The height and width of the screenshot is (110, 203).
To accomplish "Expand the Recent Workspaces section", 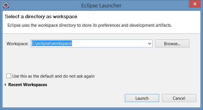I will point(5,85).
